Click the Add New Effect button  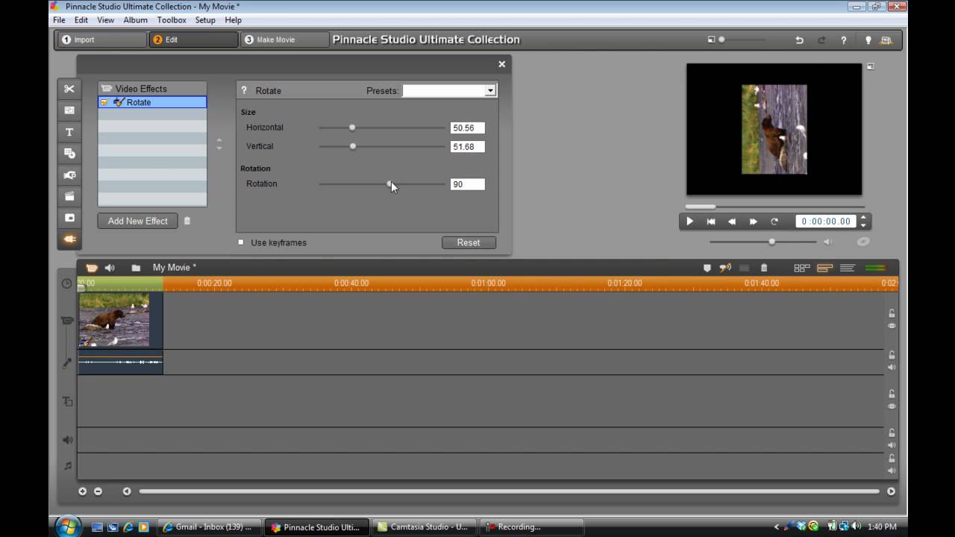point(137,221)
